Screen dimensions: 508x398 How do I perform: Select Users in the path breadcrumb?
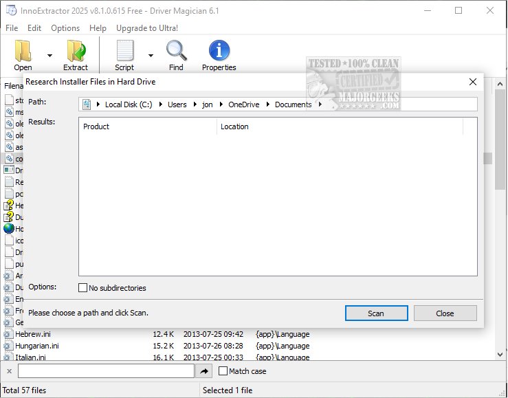(x=177, y=104)
